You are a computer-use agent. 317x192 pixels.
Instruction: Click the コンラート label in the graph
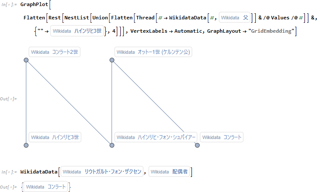tap(222, 137)
